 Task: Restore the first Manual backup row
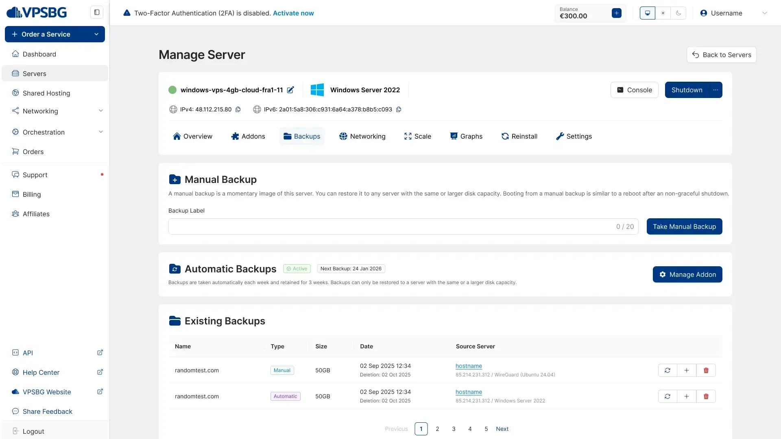(668, 370)
